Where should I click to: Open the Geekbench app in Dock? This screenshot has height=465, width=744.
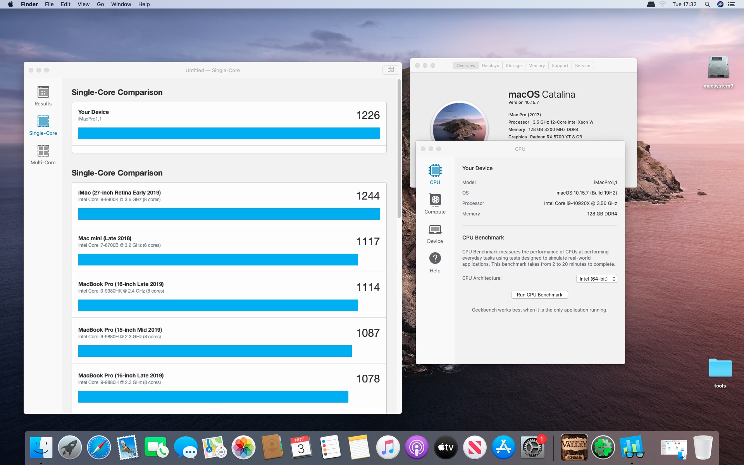click(632, 447)
